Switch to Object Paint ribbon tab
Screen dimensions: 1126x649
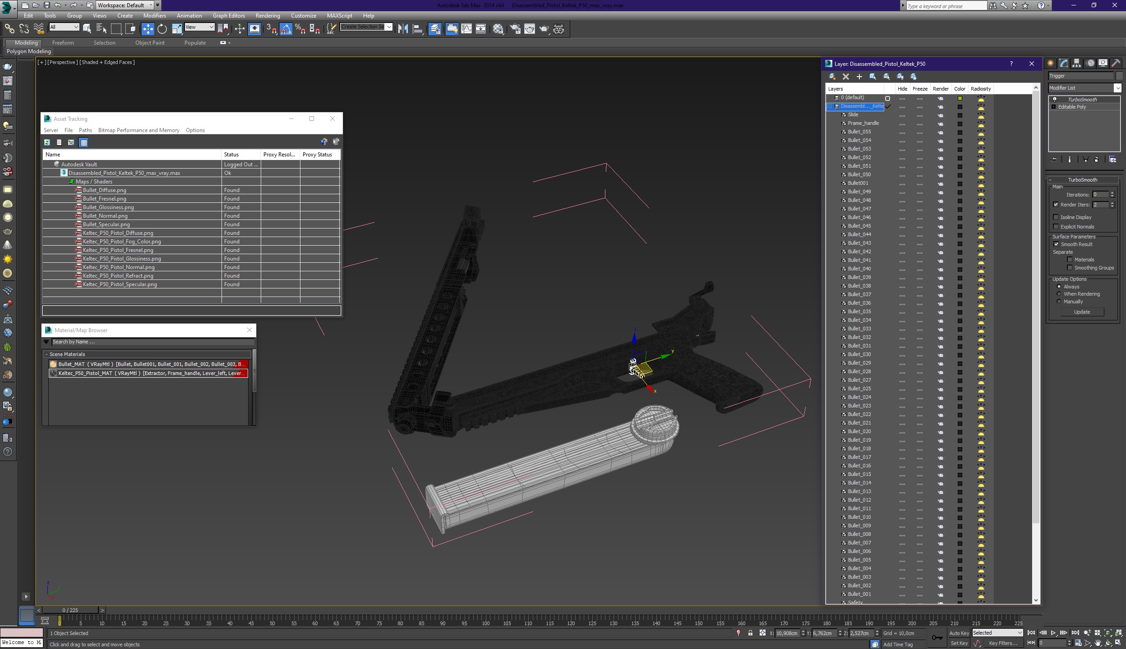(150, 43)
